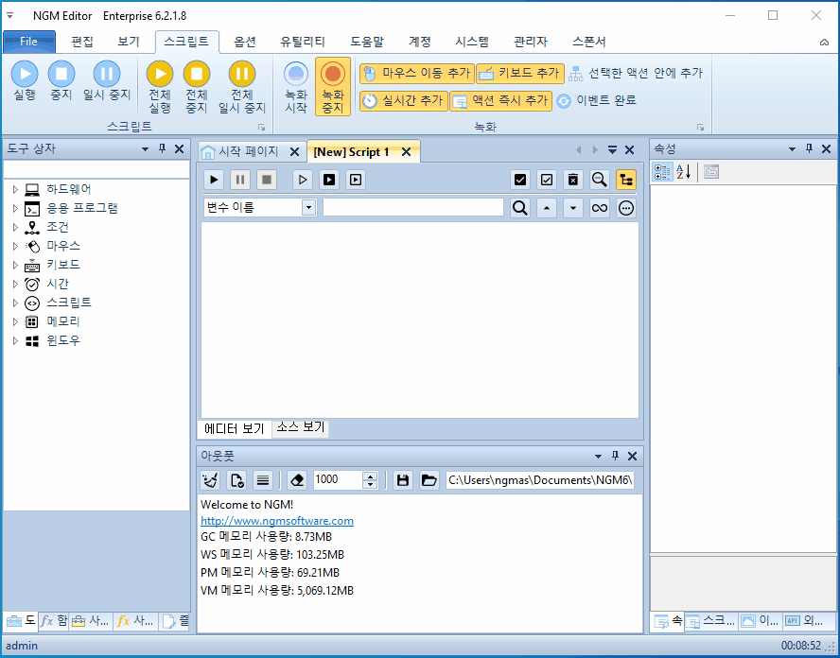840x658 pixels.
Task: Click the toolbox search field
Action: [96, 170]
